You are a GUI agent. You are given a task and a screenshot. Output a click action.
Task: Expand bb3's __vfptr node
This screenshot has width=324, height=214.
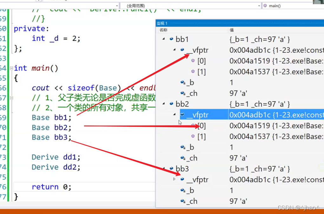point(175,179)
